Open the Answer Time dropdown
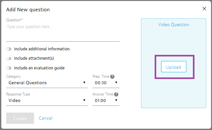 [106, 101]
